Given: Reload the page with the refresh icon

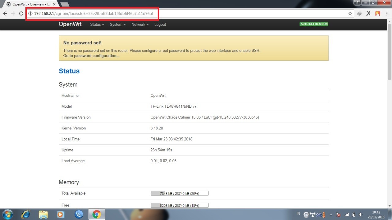Looking at the screenshot, I should tap(21, 13).
